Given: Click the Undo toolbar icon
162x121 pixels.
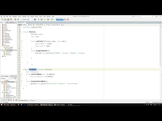Looking at the screenshot, I should point(15,19).
